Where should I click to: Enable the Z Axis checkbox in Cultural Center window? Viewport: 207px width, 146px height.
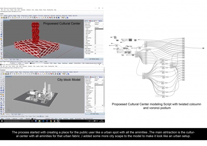[95, 47]
